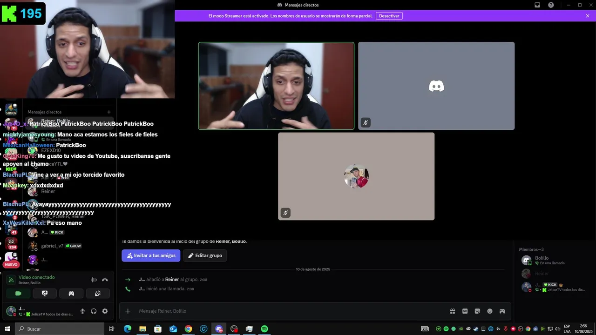Open the soundboard button in the voice panel
Screen dimensions: 596x335
click(98, 294)
